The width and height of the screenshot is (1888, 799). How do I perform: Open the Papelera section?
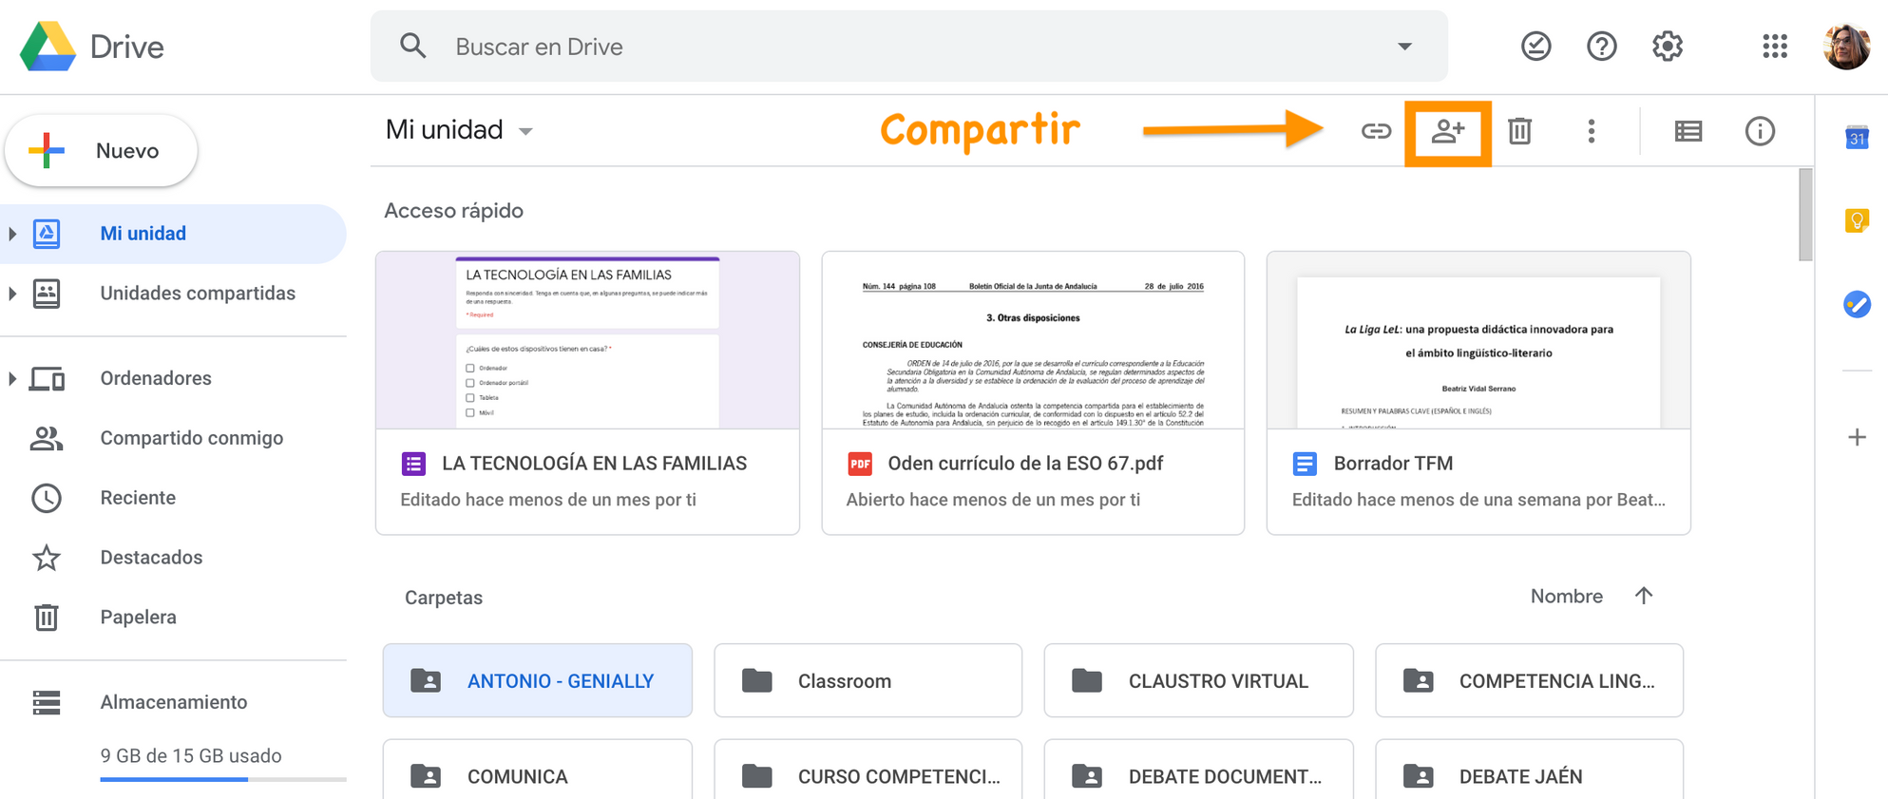tap(138, 618)
